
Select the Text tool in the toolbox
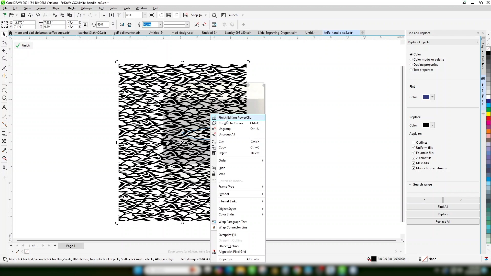point(4,107)
